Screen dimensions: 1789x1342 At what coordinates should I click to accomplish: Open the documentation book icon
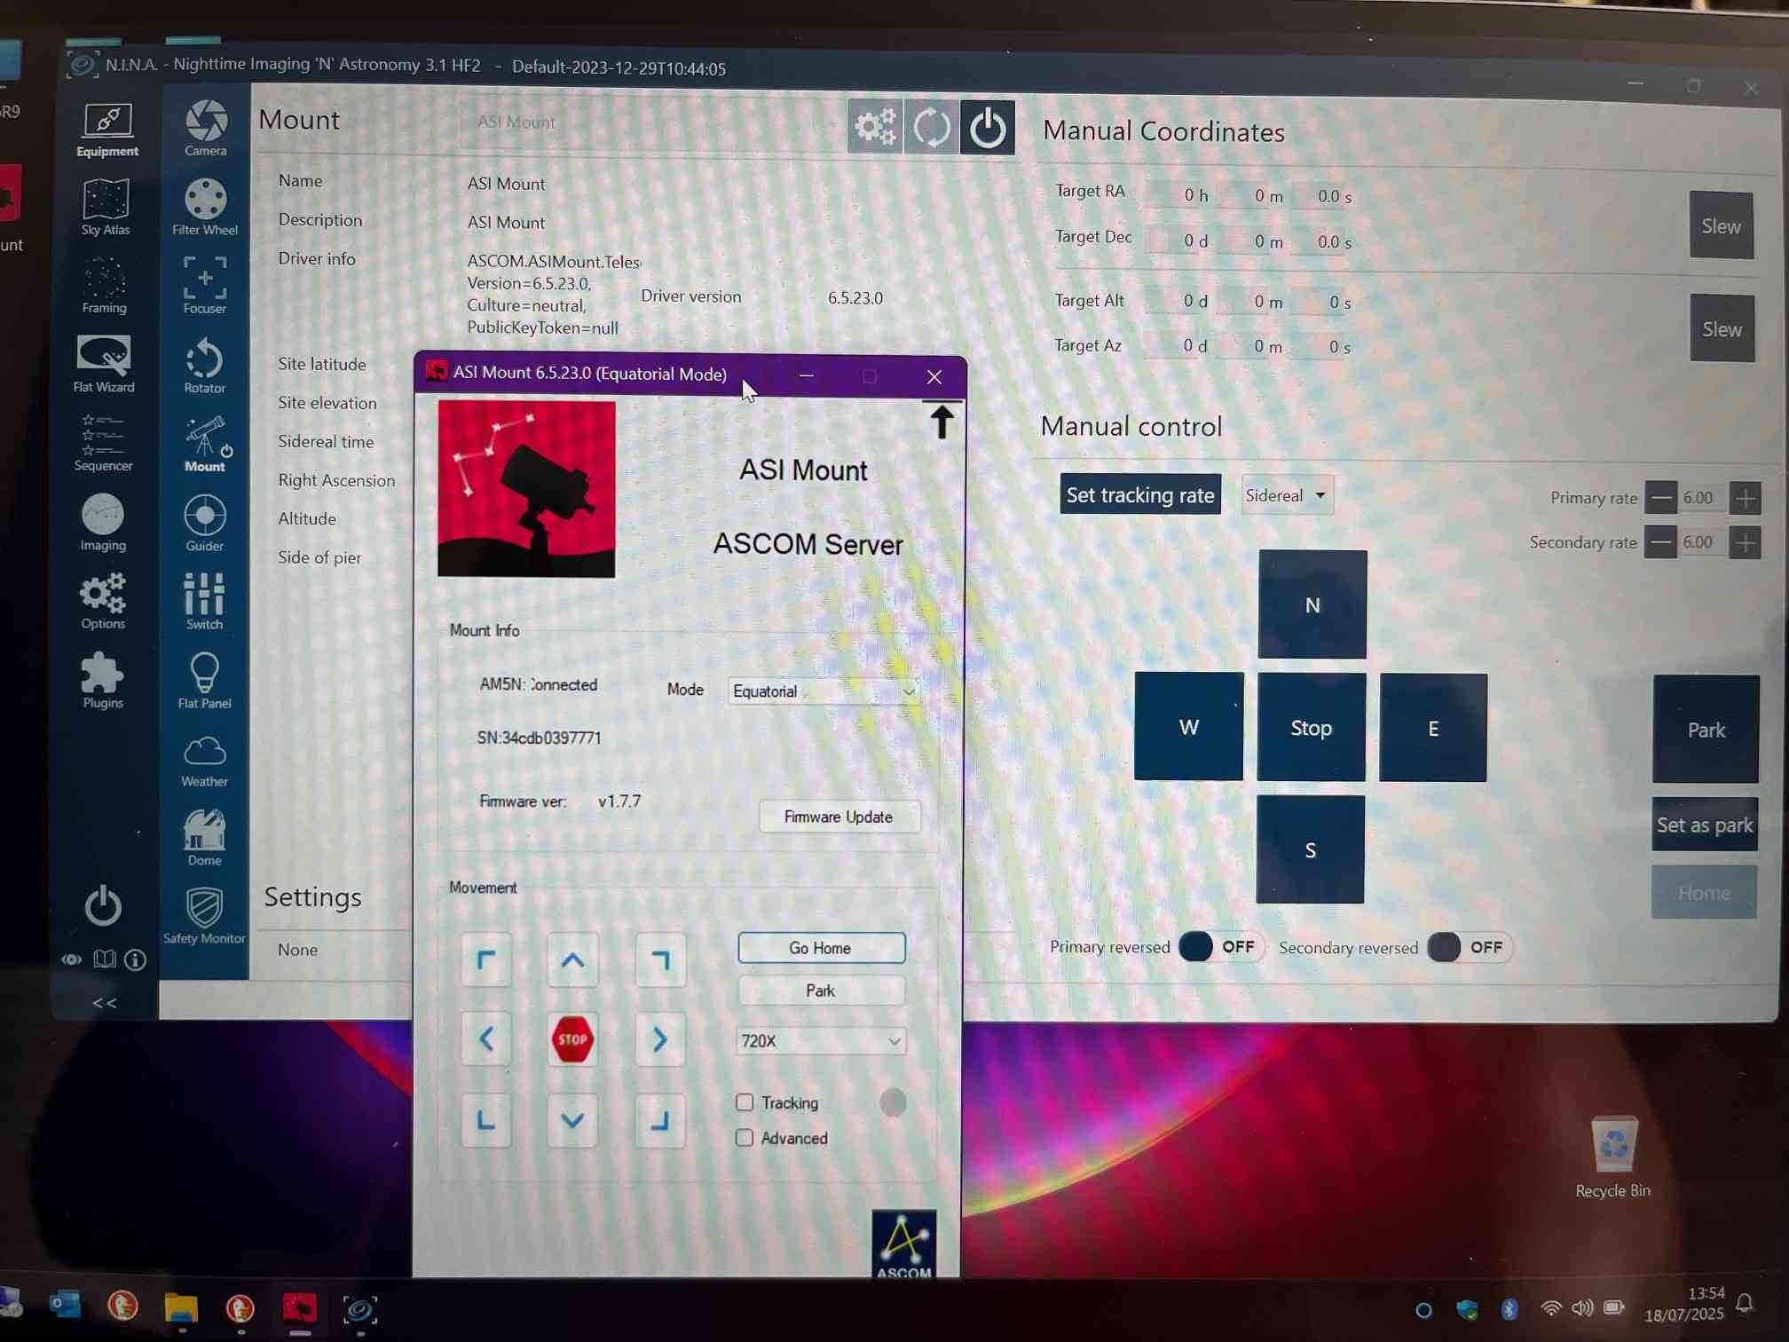105,959
